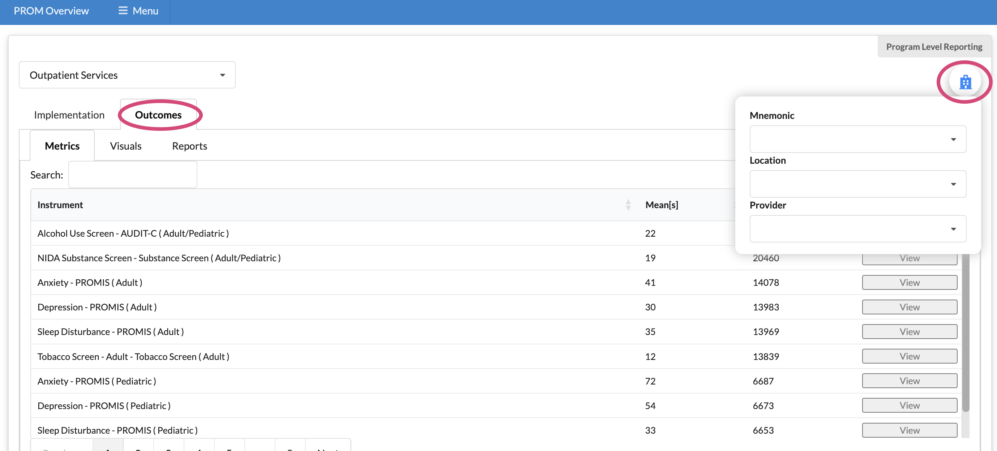Open the Reports sub-tab
This screenshot has height=451, width=997.
(190, 146)
